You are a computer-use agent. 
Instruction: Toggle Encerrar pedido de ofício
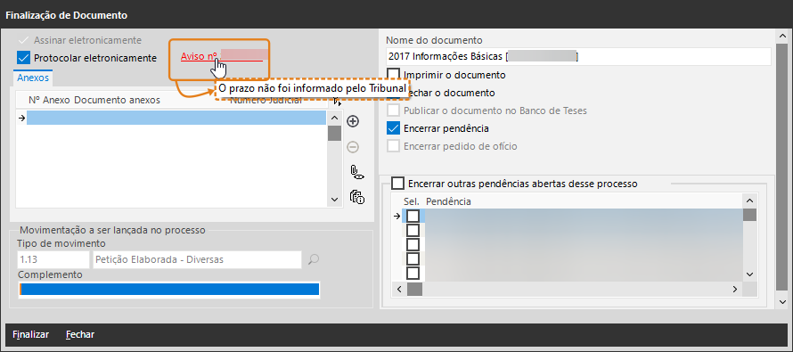pos(393,146)
